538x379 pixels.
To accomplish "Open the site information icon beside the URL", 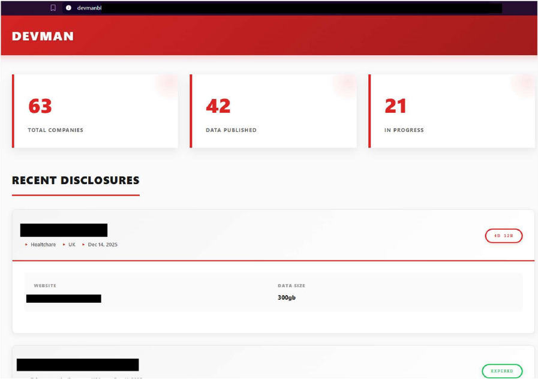I will (x=68, y=8).
